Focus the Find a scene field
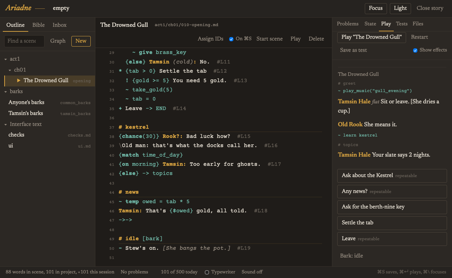The width and height of the screenshot is (452, 278). [24, 41]
